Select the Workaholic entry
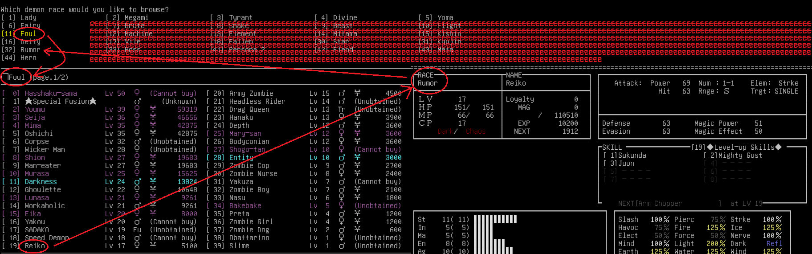Image resolution: width=812 pixels, height=254 pixels. pos(99,206)
